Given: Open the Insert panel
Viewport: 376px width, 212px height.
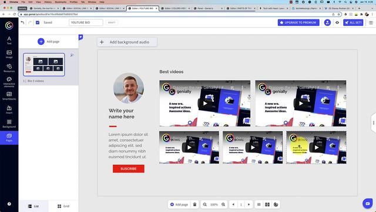Looking at the screenshot, I should (x=9, y=110).
